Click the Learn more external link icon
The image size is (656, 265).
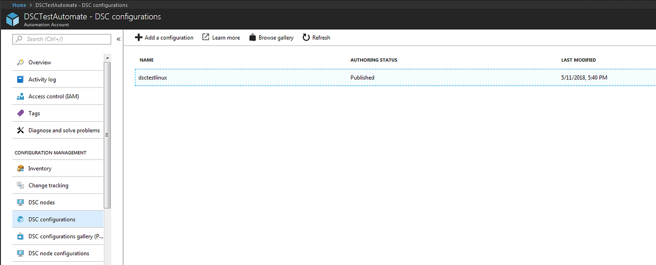point(206,37)
